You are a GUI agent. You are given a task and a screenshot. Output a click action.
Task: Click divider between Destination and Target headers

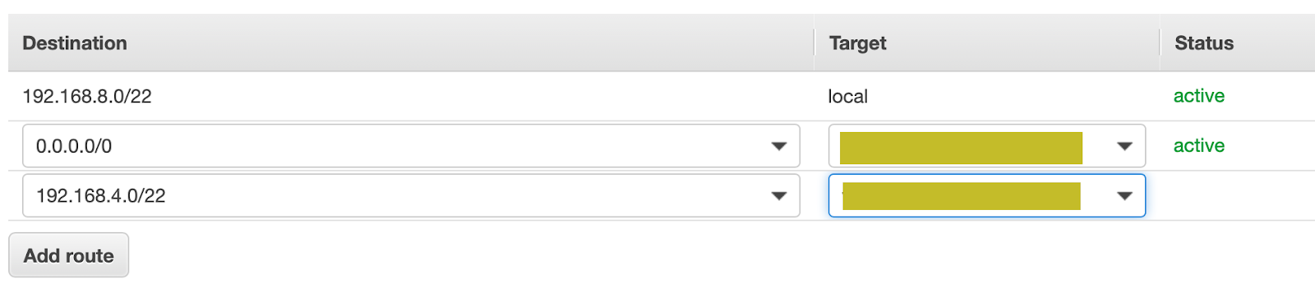tap(814, 43)
